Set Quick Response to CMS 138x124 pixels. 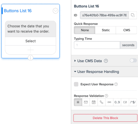click(x=126, y=30)
